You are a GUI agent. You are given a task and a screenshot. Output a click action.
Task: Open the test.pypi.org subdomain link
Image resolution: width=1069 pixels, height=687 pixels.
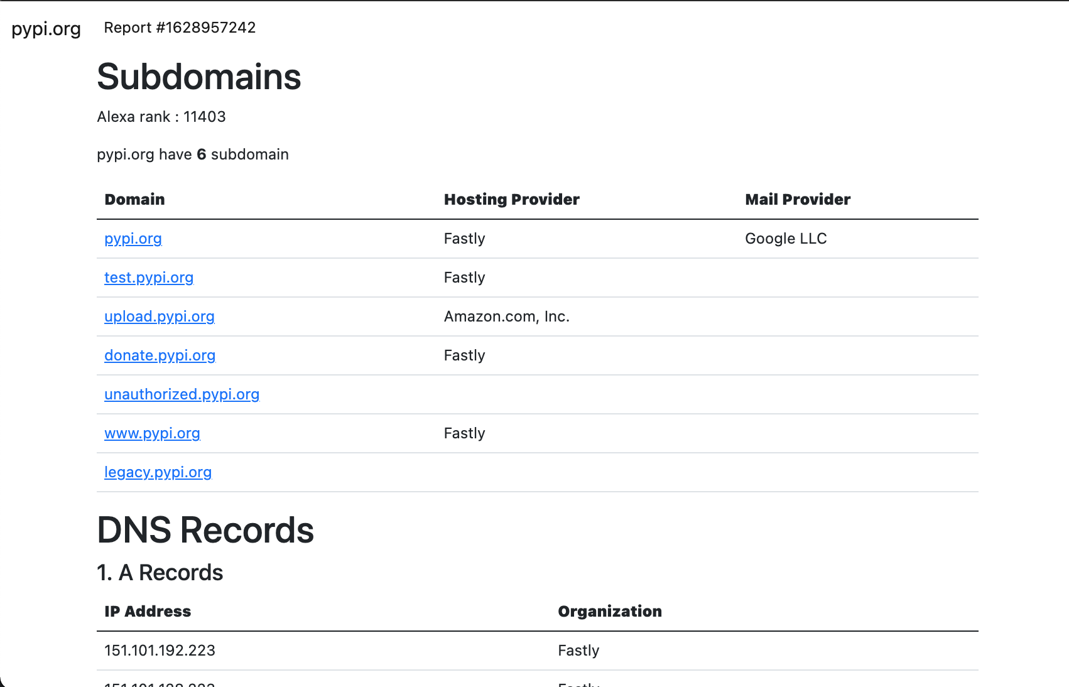coord(149,278)
